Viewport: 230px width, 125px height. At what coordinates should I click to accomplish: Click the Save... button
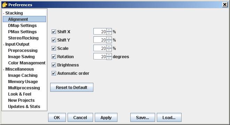[143, 117]
